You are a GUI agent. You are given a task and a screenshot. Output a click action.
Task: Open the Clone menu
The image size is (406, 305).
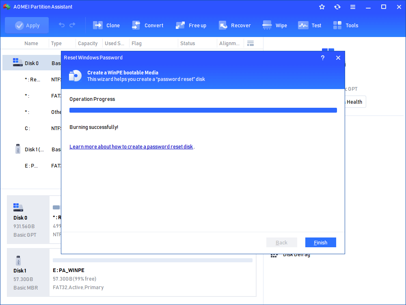pos(106,25)
